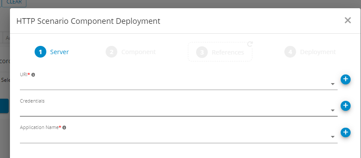Screen dimensions: 361x158
Task: Go to the Component step
Action: click(x=131, y=52)
